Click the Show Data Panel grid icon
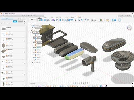 (x=29, y=16)
